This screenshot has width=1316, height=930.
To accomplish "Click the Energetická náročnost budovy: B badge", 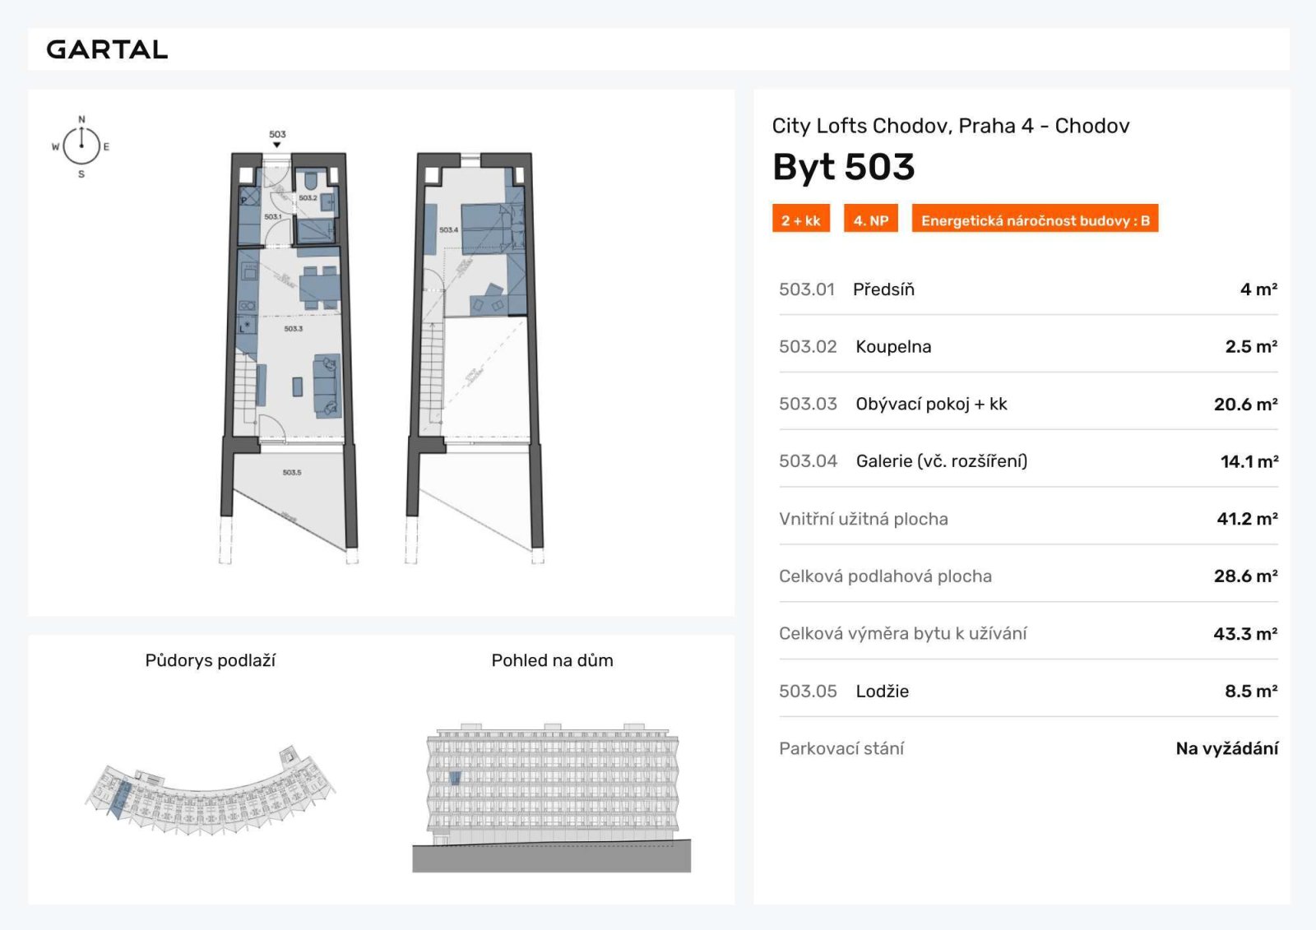I will coord(1035,220).
